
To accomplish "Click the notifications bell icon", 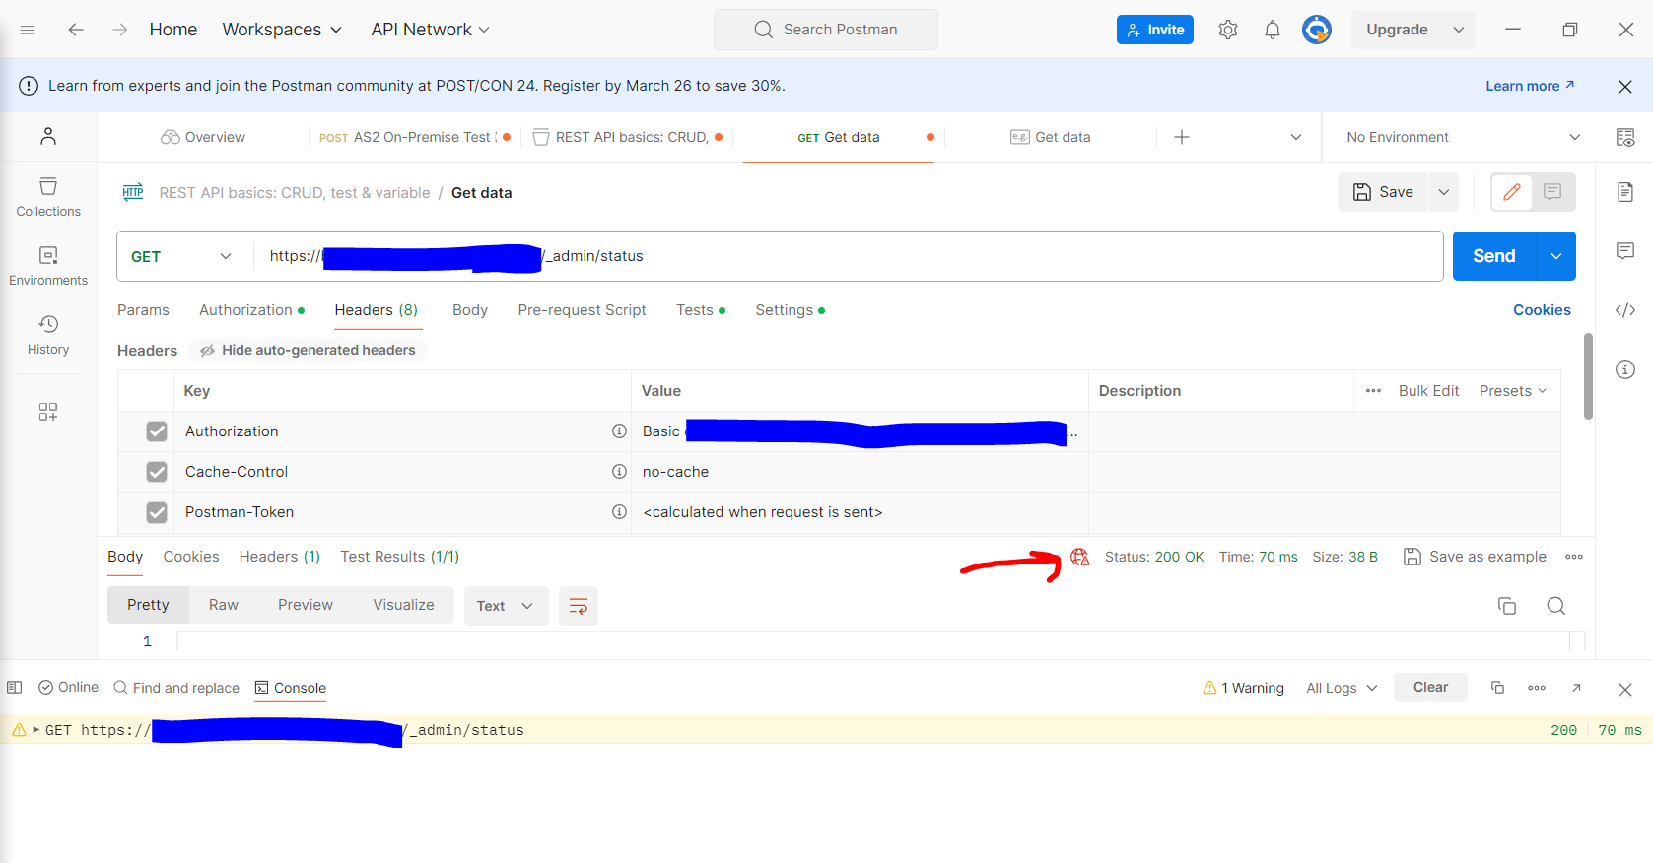I will (1272, 30).
